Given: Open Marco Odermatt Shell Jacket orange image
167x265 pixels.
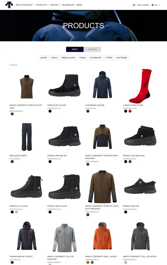Looking at the screenshot, I should click(102, 236).
